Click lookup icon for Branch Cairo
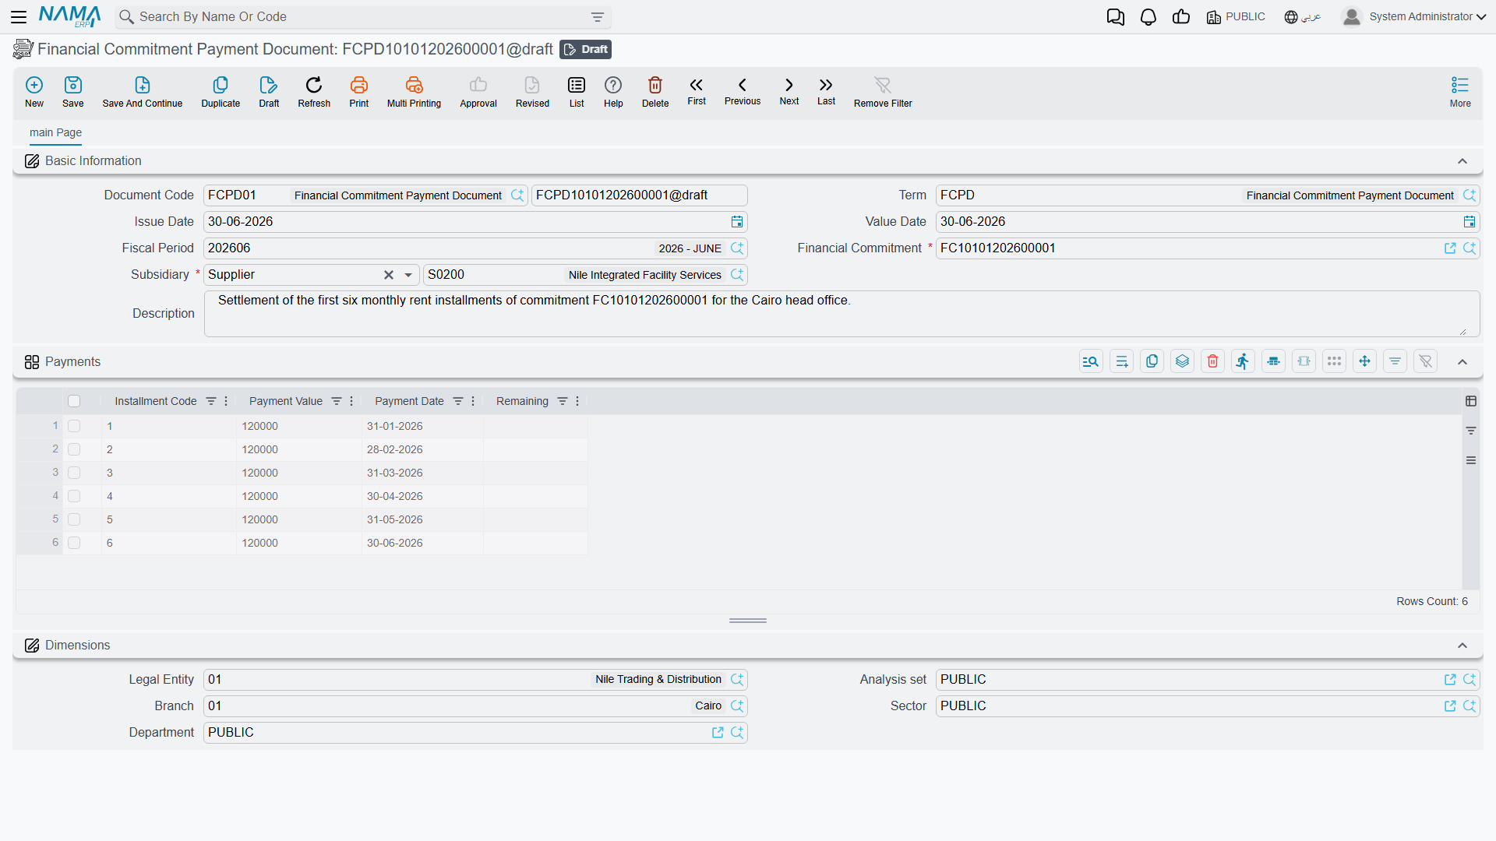The height and width of the screenshot is (841, 1496). [737, 706]
